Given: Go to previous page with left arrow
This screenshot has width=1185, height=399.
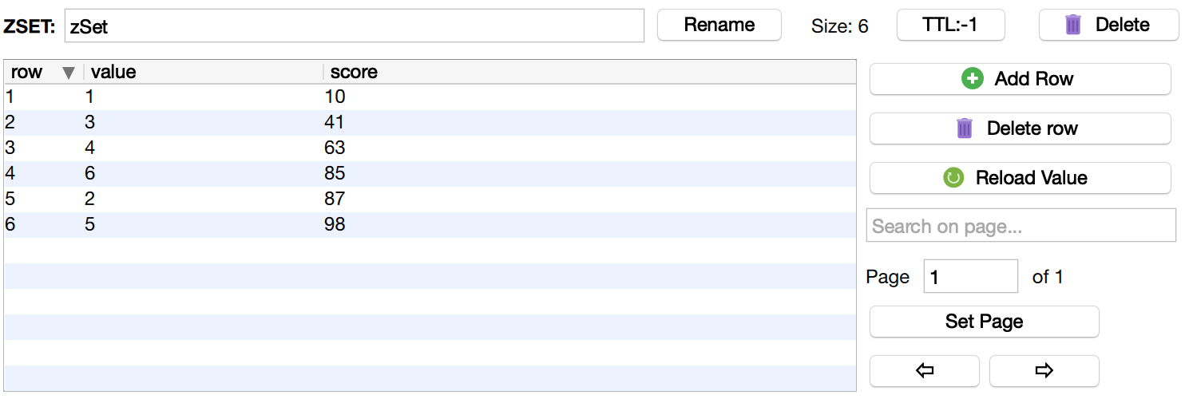Looking at the screenshot, I should 925,371.
